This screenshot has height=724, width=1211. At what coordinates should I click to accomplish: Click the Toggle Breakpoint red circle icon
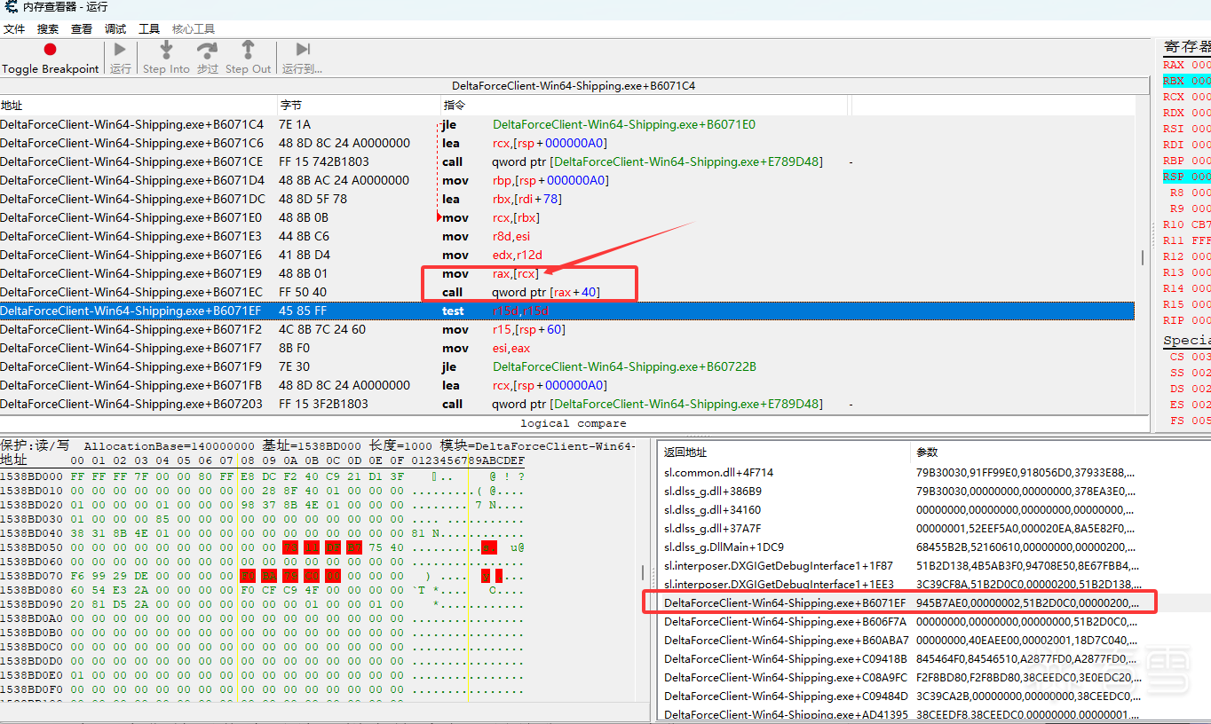pos(50,50)
